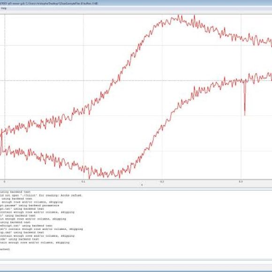Select the x-axis label 0.1
This screenshot has height=272, width=272.
tap(83, 181)
